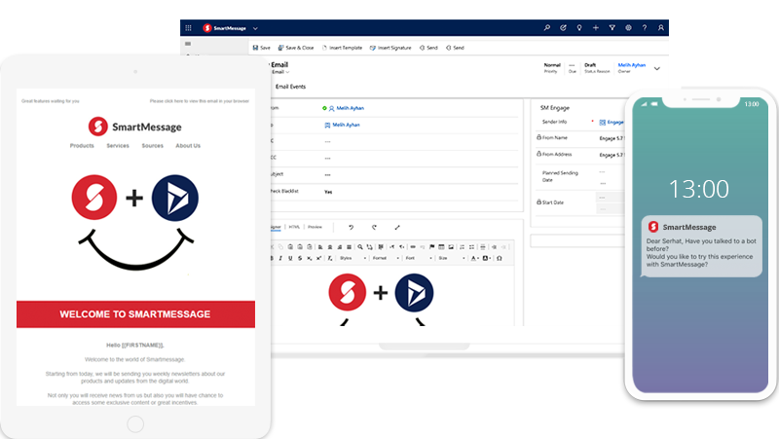Click the redo arrow above the editor toolbar
This screenshot has width=779, height=439.
click(x=374, y=228)
